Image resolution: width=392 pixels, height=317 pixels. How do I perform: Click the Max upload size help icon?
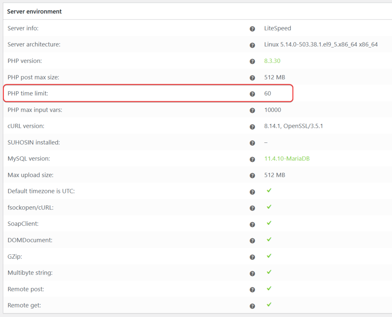(x=252, y=175)
